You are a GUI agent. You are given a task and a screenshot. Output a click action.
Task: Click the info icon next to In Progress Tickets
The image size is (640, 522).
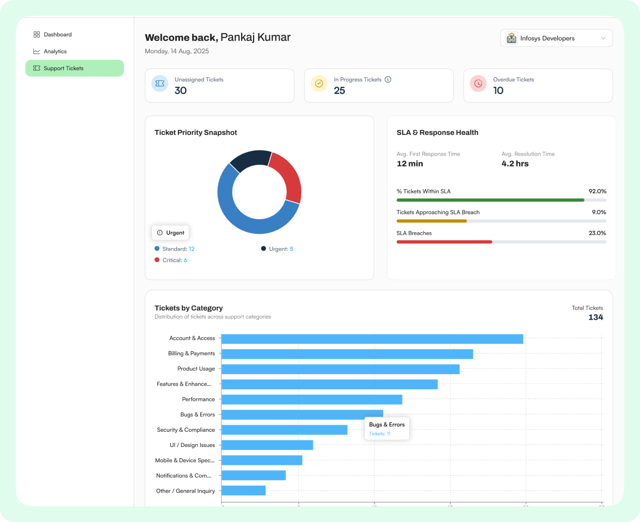point(387,79)
